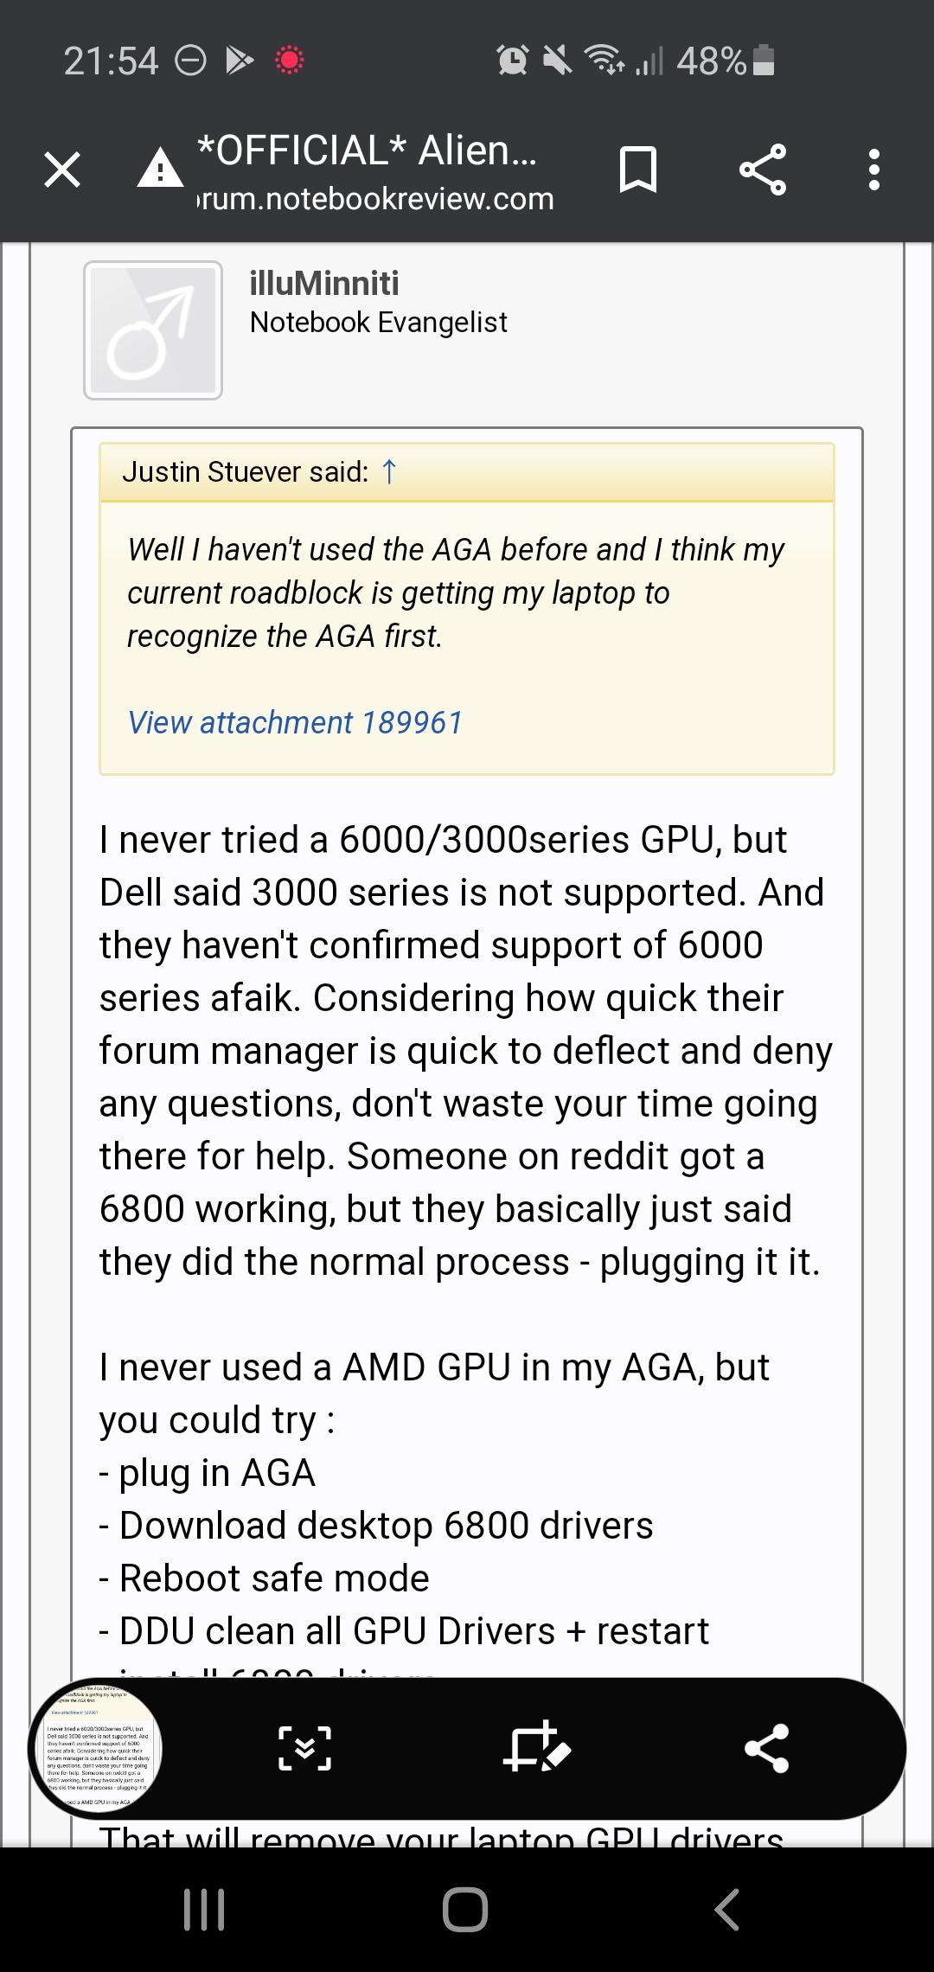Share the captured screenshot

tap(766, 1748)
